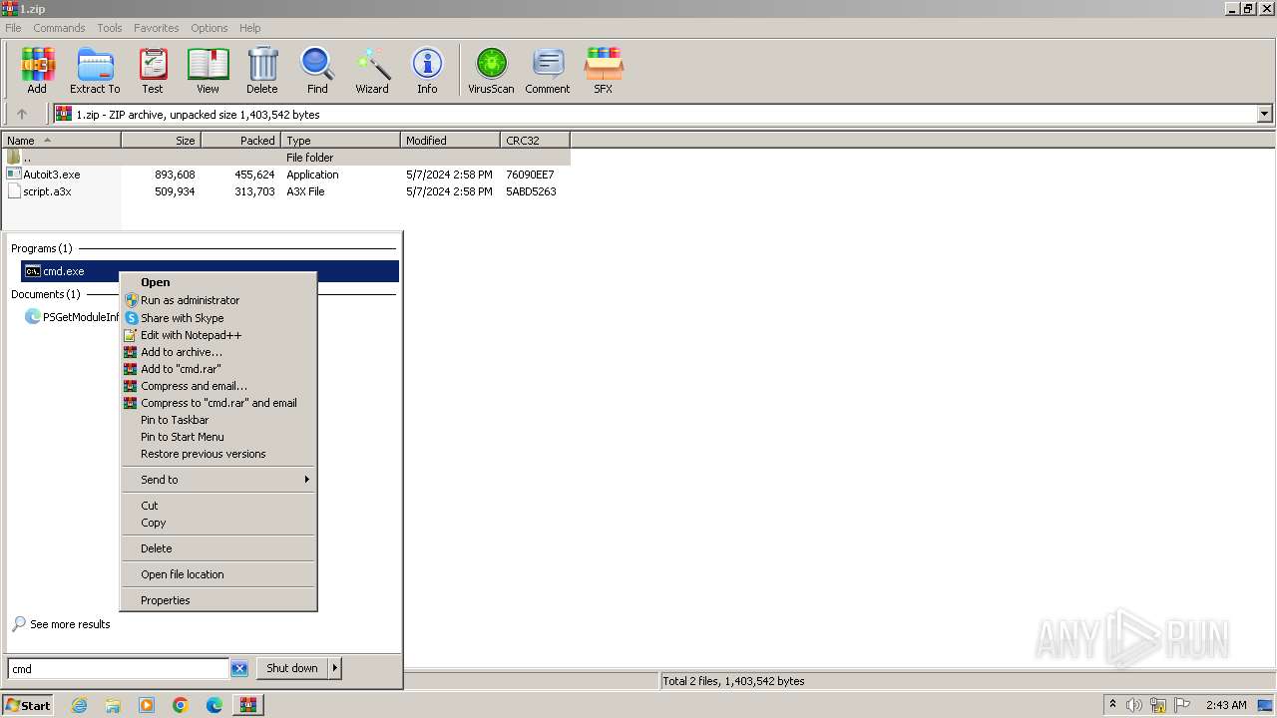Choose Compress to "cmd.rar" and email
Viewport: 1277px width, 718px height.
coord(218,403)
